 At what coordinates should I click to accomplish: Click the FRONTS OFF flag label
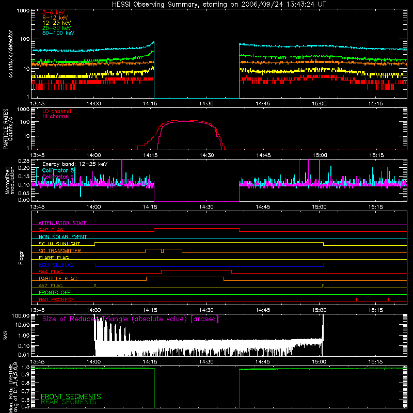pos(55,292)
